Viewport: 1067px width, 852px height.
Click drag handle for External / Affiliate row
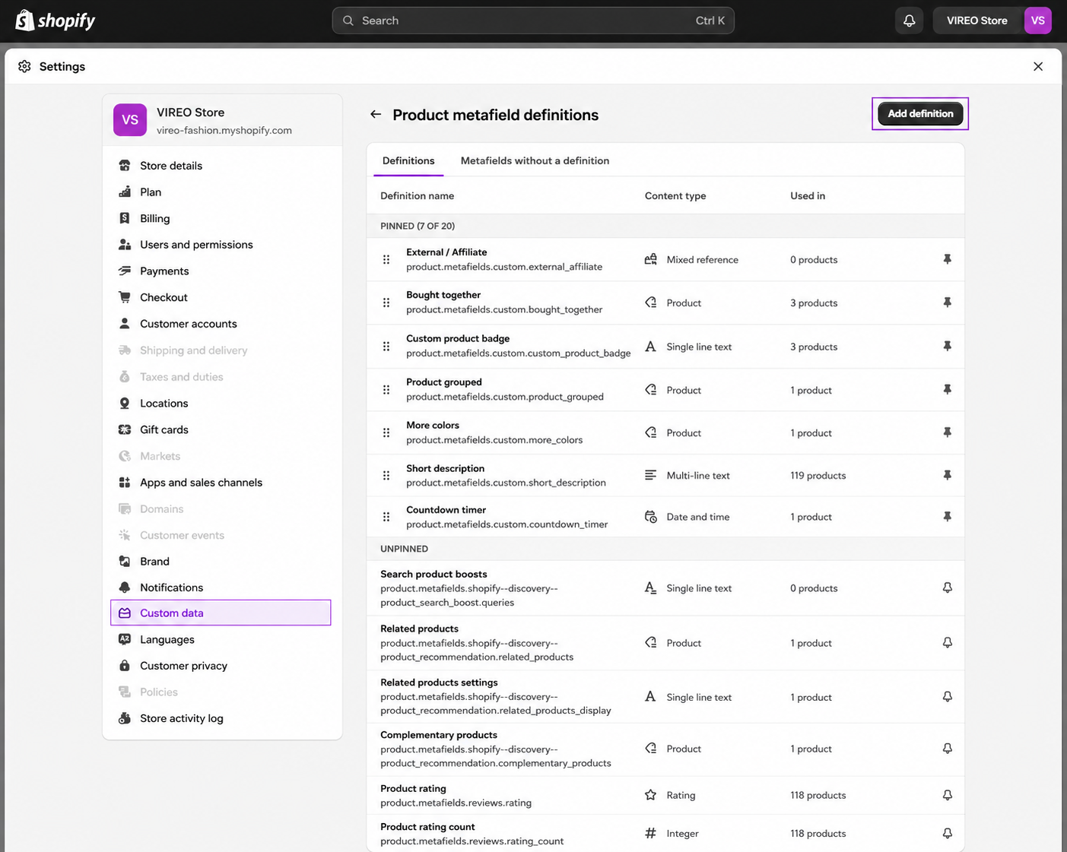pyautogui.click(x=386, y=260)
